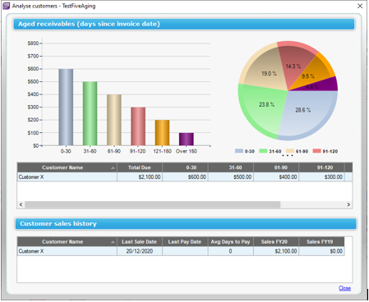Select Customer X in aged receivables table
Screen dimensions: 369x302
[x=67, y=177]
